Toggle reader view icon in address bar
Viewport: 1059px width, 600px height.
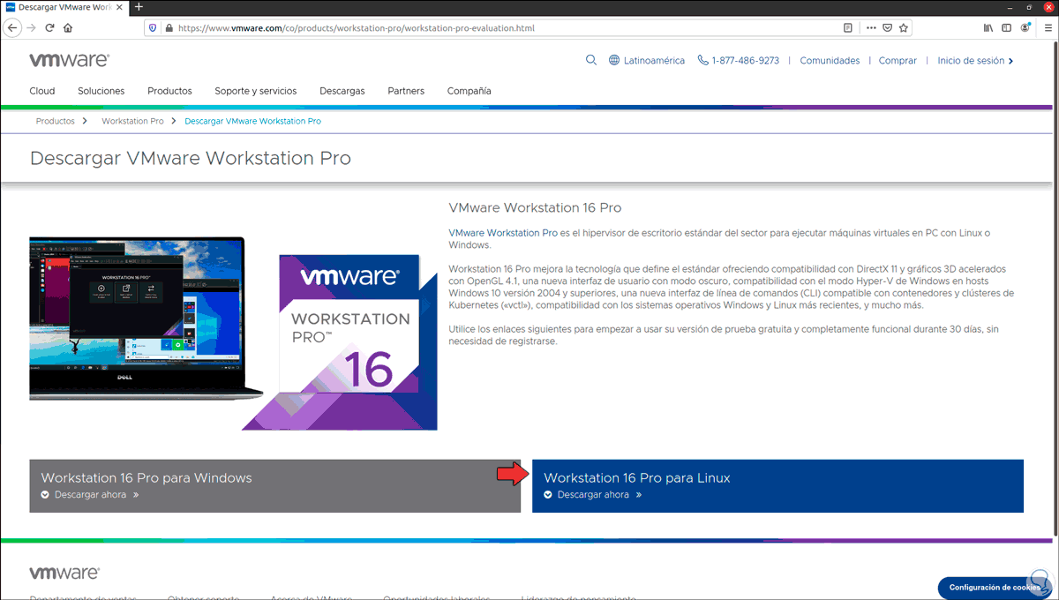click(848, 27)
